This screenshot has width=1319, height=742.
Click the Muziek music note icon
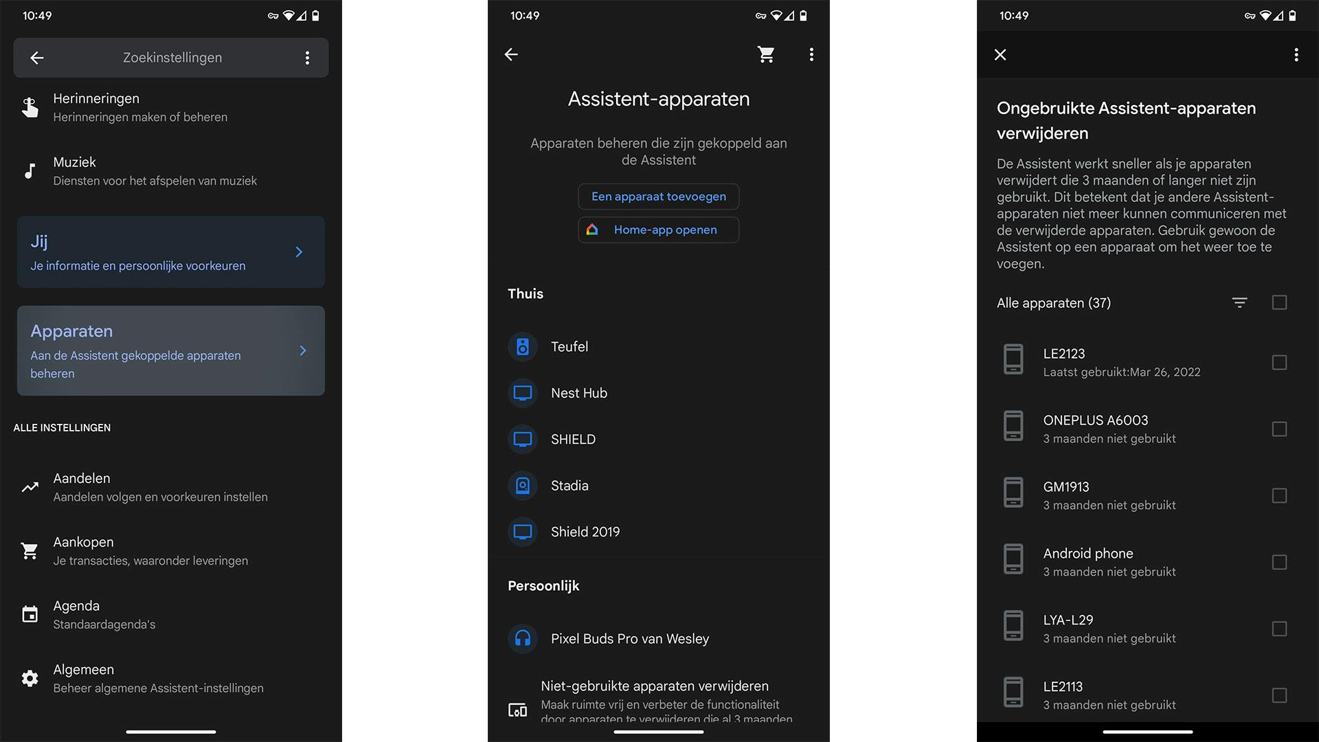(30, 171)
